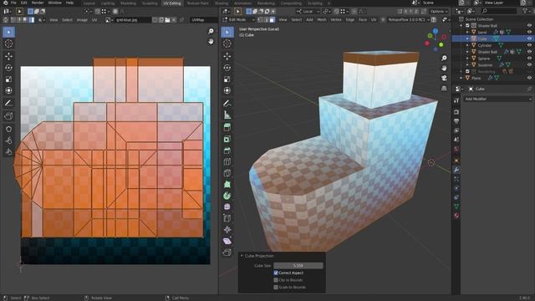
Task: Open the Mesh menu in 3D viewport
Action: coord(322,20)
